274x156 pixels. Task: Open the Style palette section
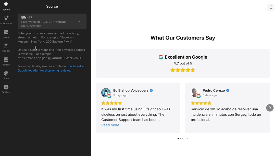point(6,75)
